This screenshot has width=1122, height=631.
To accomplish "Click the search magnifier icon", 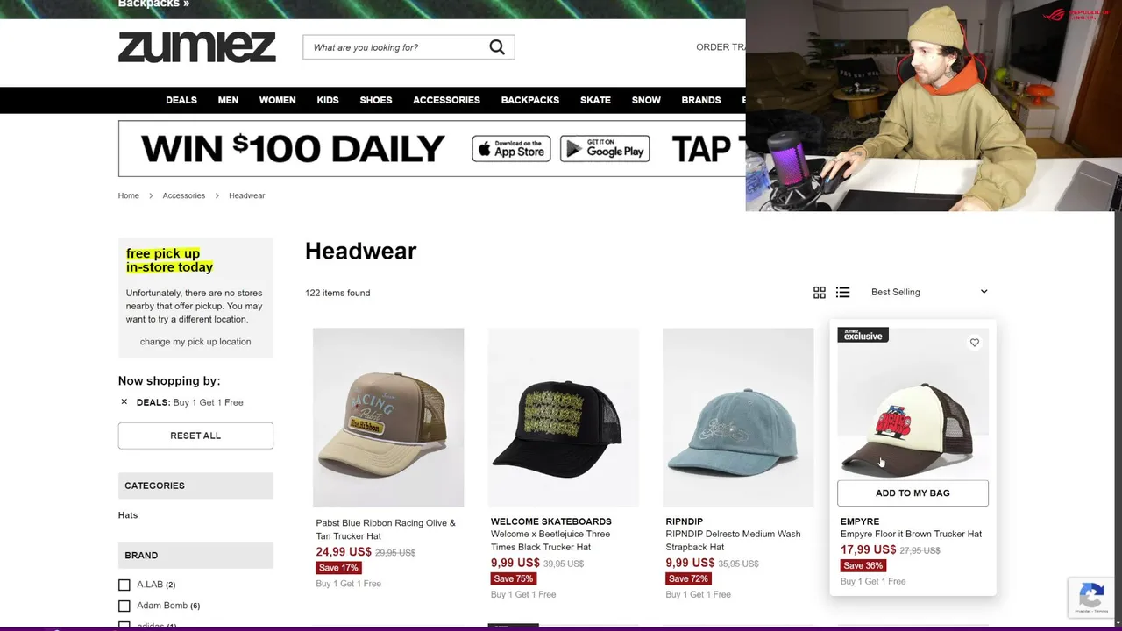I will coord(497,47).
